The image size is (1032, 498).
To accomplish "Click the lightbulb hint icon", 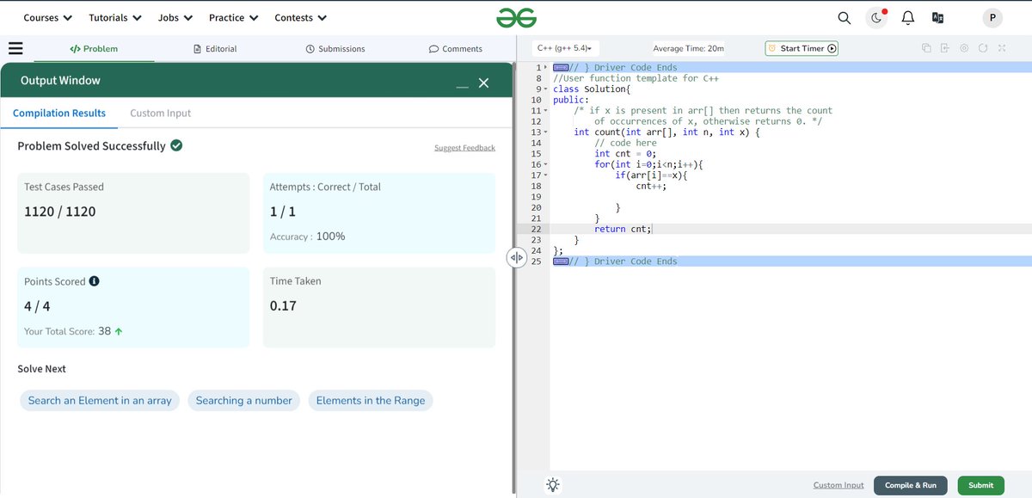I will click(x=552, y=485).
